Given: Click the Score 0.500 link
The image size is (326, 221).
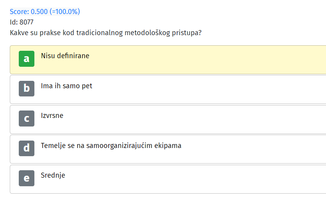Looking at the screenshot, I should (45, 12).
